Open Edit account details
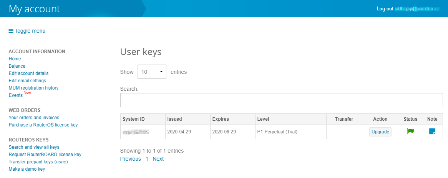448x178 pixels. pyautogui.click(x=28, y=73)
